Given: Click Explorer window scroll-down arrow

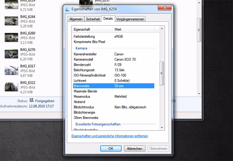Looking at the screenshot, I should pos(199,94).
